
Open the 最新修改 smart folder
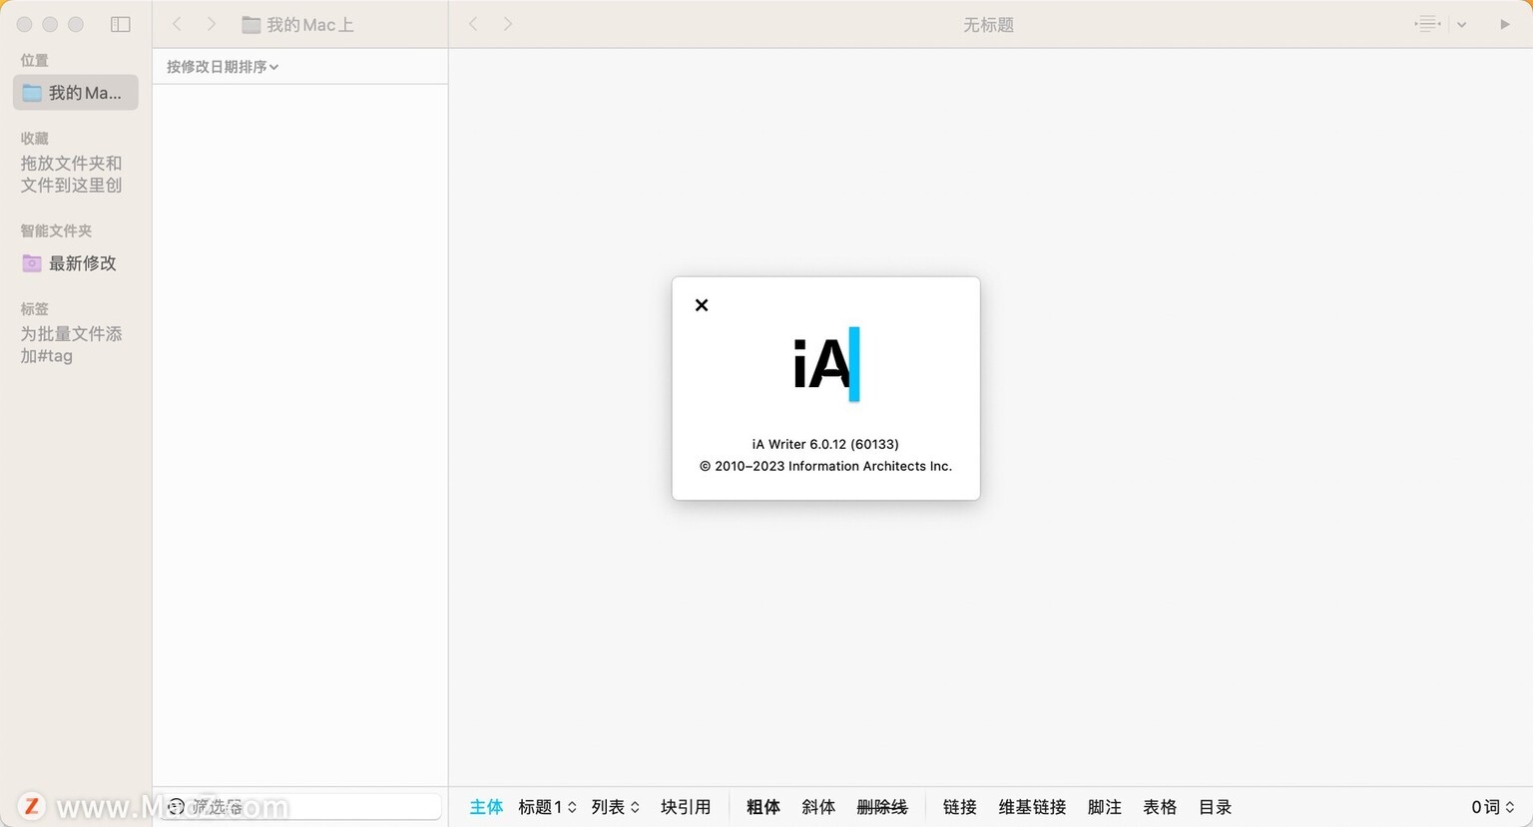point(70,263)
